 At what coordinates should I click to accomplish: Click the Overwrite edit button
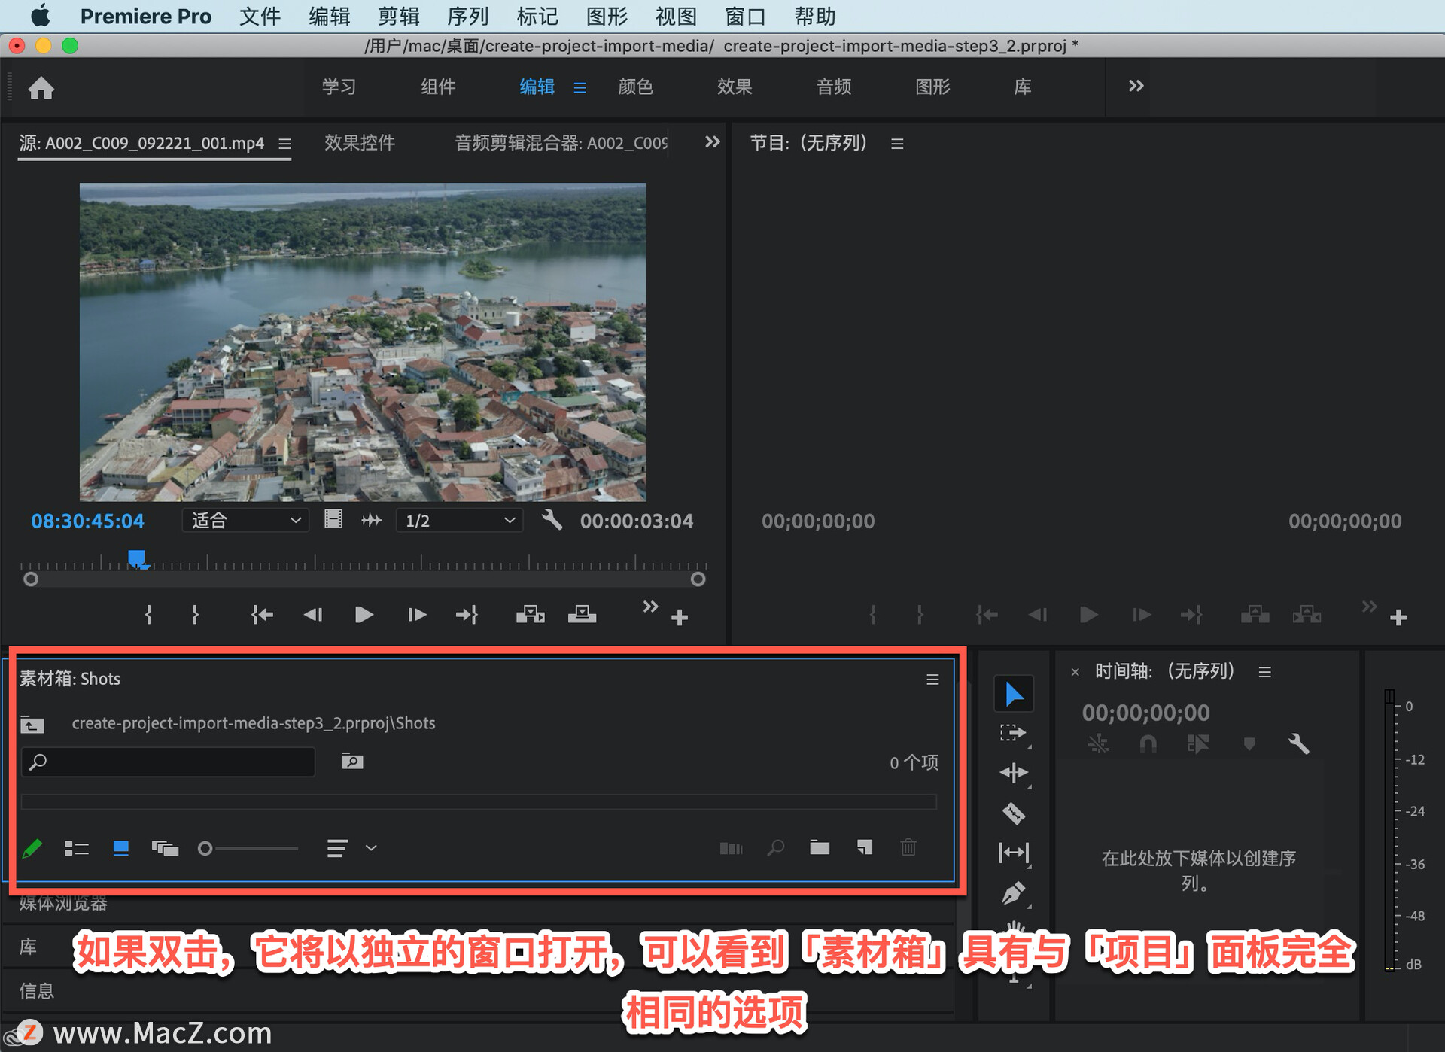coord(582,615)
